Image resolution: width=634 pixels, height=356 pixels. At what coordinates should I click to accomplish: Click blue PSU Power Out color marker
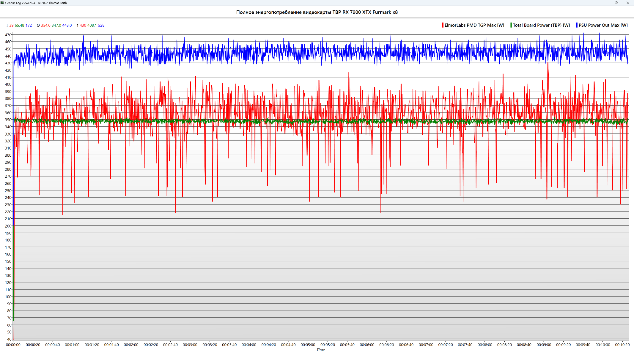pos(577,25)
